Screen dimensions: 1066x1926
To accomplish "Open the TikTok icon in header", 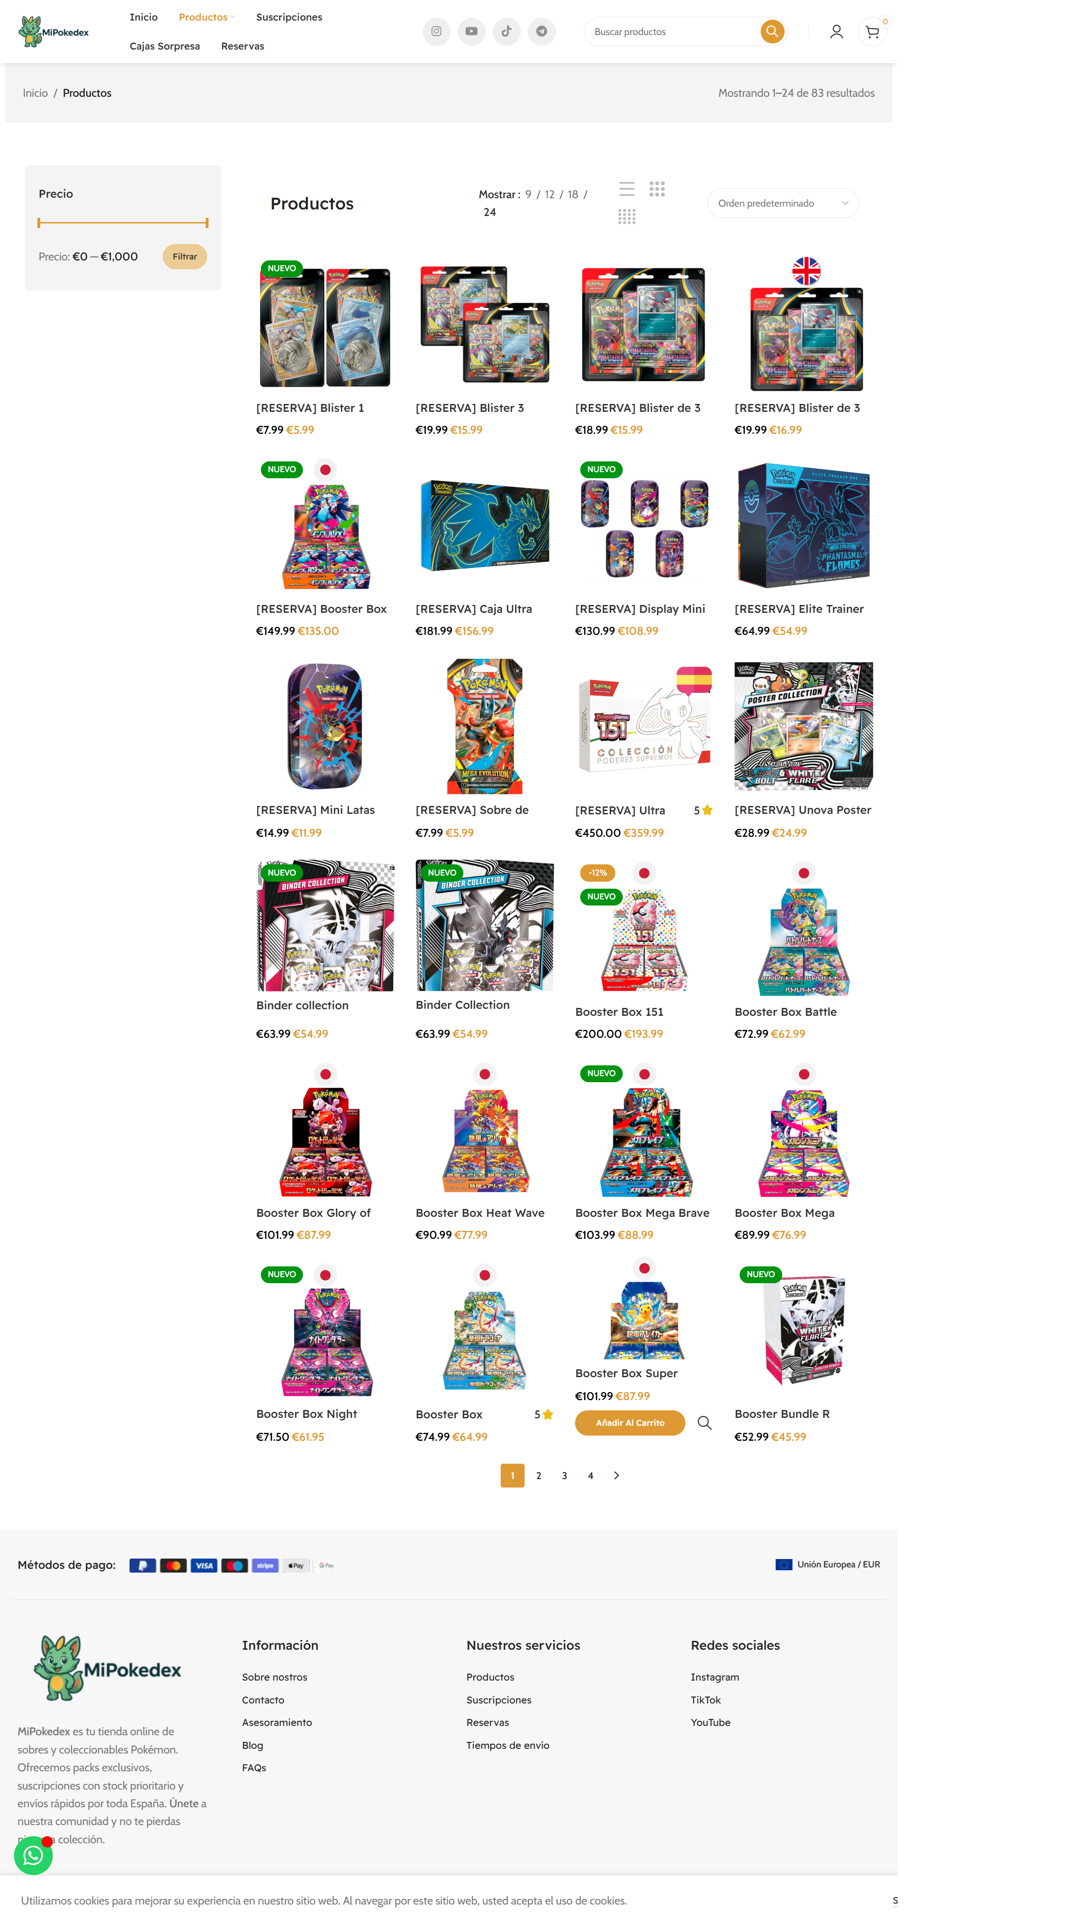I will coord(507,31).
